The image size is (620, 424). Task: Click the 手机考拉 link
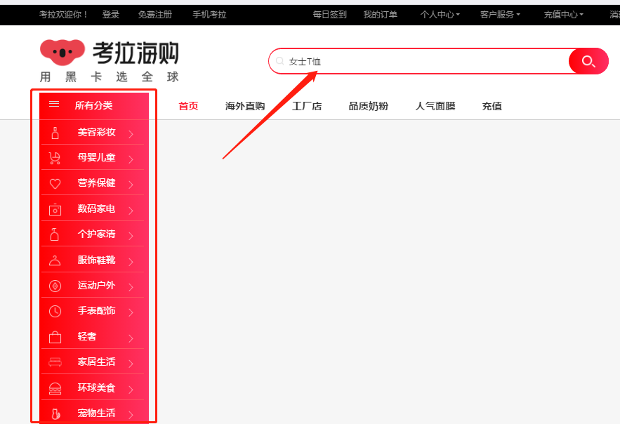pyautogui.click(x=209, y=15)
